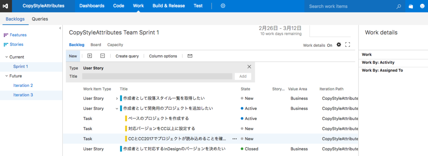Screen dimensions: 428x156
Task: Sort by the State column header
Action: 245,89
